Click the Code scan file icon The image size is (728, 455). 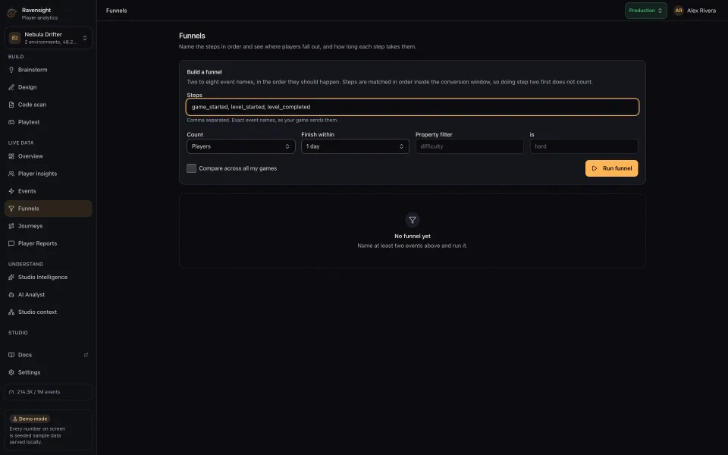coord(11,105)
